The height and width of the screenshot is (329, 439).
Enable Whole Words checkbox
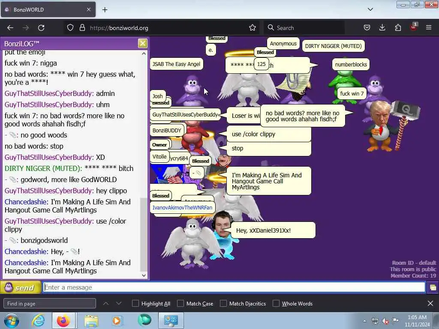276,304
